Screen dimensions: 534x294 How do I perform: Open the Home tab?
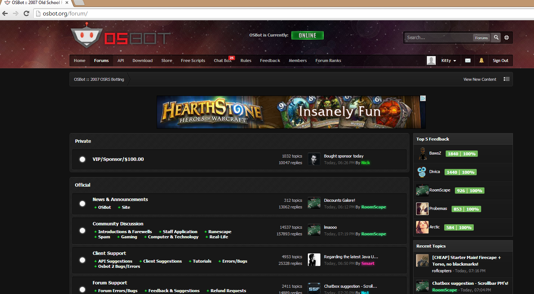point(79,60)
